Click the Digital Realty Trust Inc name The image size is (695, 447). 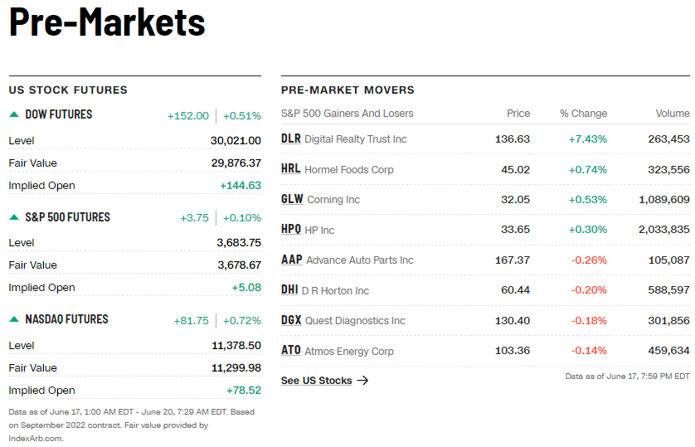(356, 139)
